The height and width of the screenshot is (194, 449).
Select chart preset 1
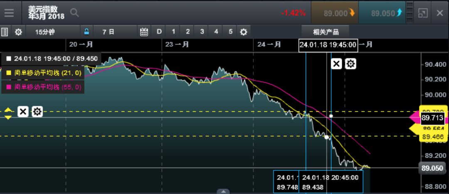point(173,32)
